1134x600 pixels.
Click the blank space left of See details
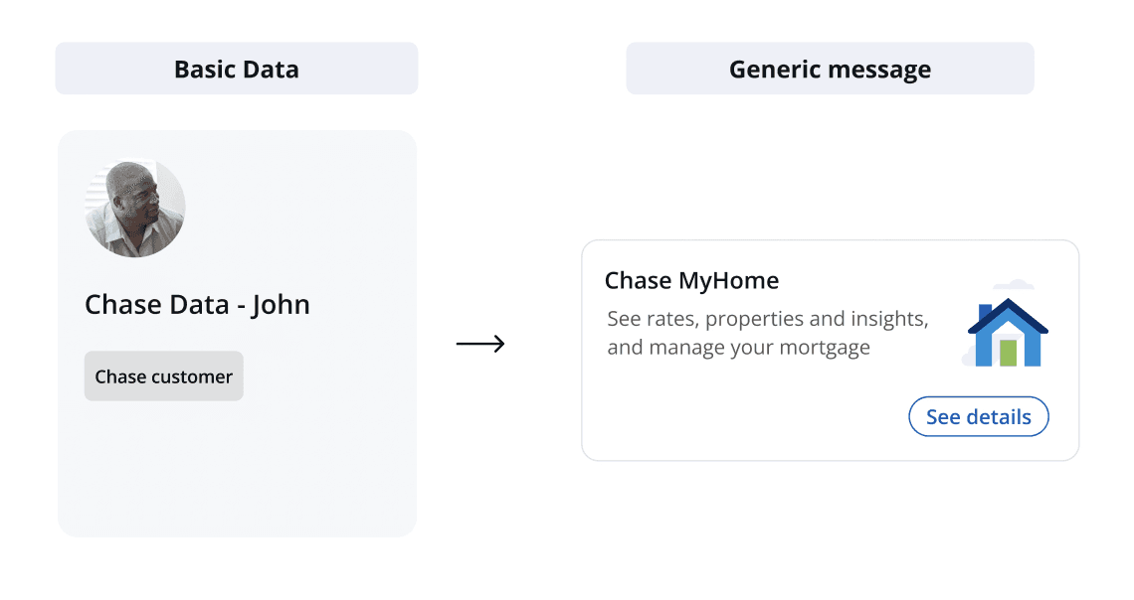point(746,417)
